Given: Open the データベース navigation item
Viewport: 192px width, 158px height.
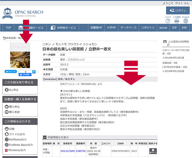Looking at the screenshot, I should click(128, 28).
